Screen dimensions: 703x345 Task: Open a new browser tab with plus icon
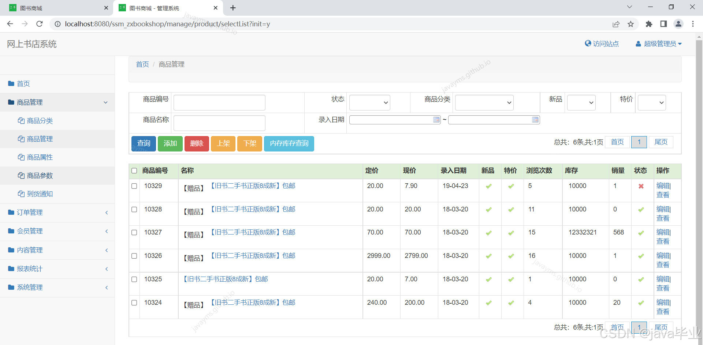233,8
